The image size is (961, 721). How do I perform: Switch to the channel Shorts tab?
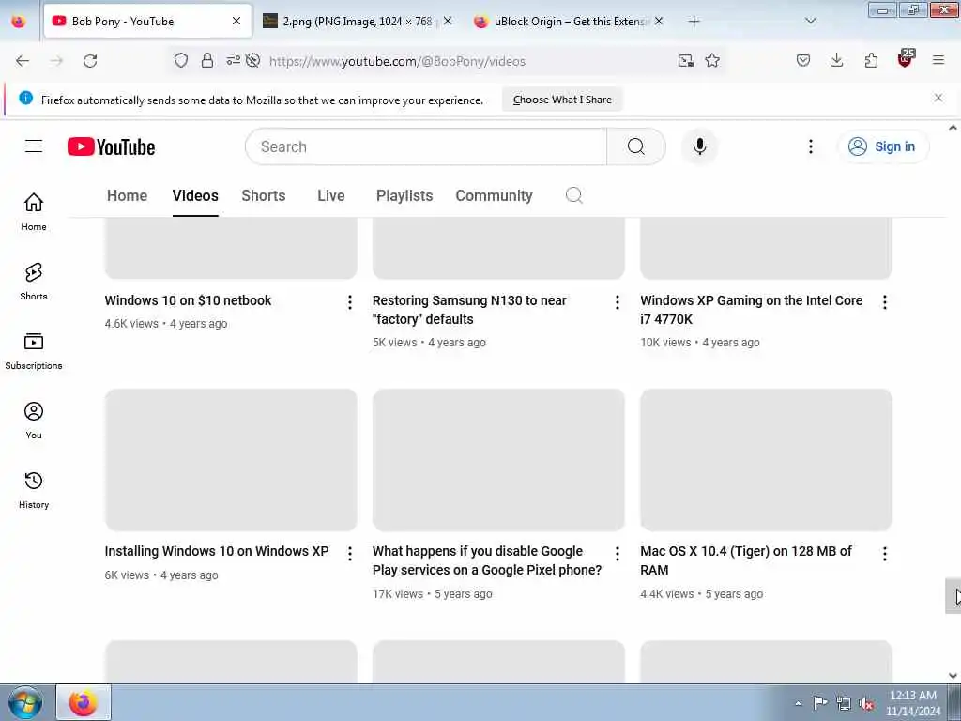[264, 195]
